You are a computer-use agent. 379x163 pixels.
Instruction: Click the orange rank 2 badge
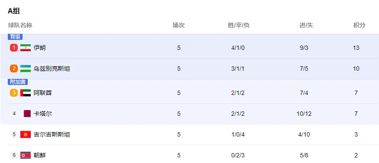click(x=14, y=68)
